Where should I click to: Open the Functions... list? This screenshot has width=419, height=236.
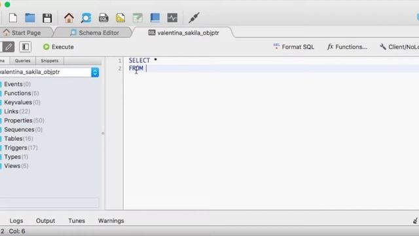tap(347, 47)
